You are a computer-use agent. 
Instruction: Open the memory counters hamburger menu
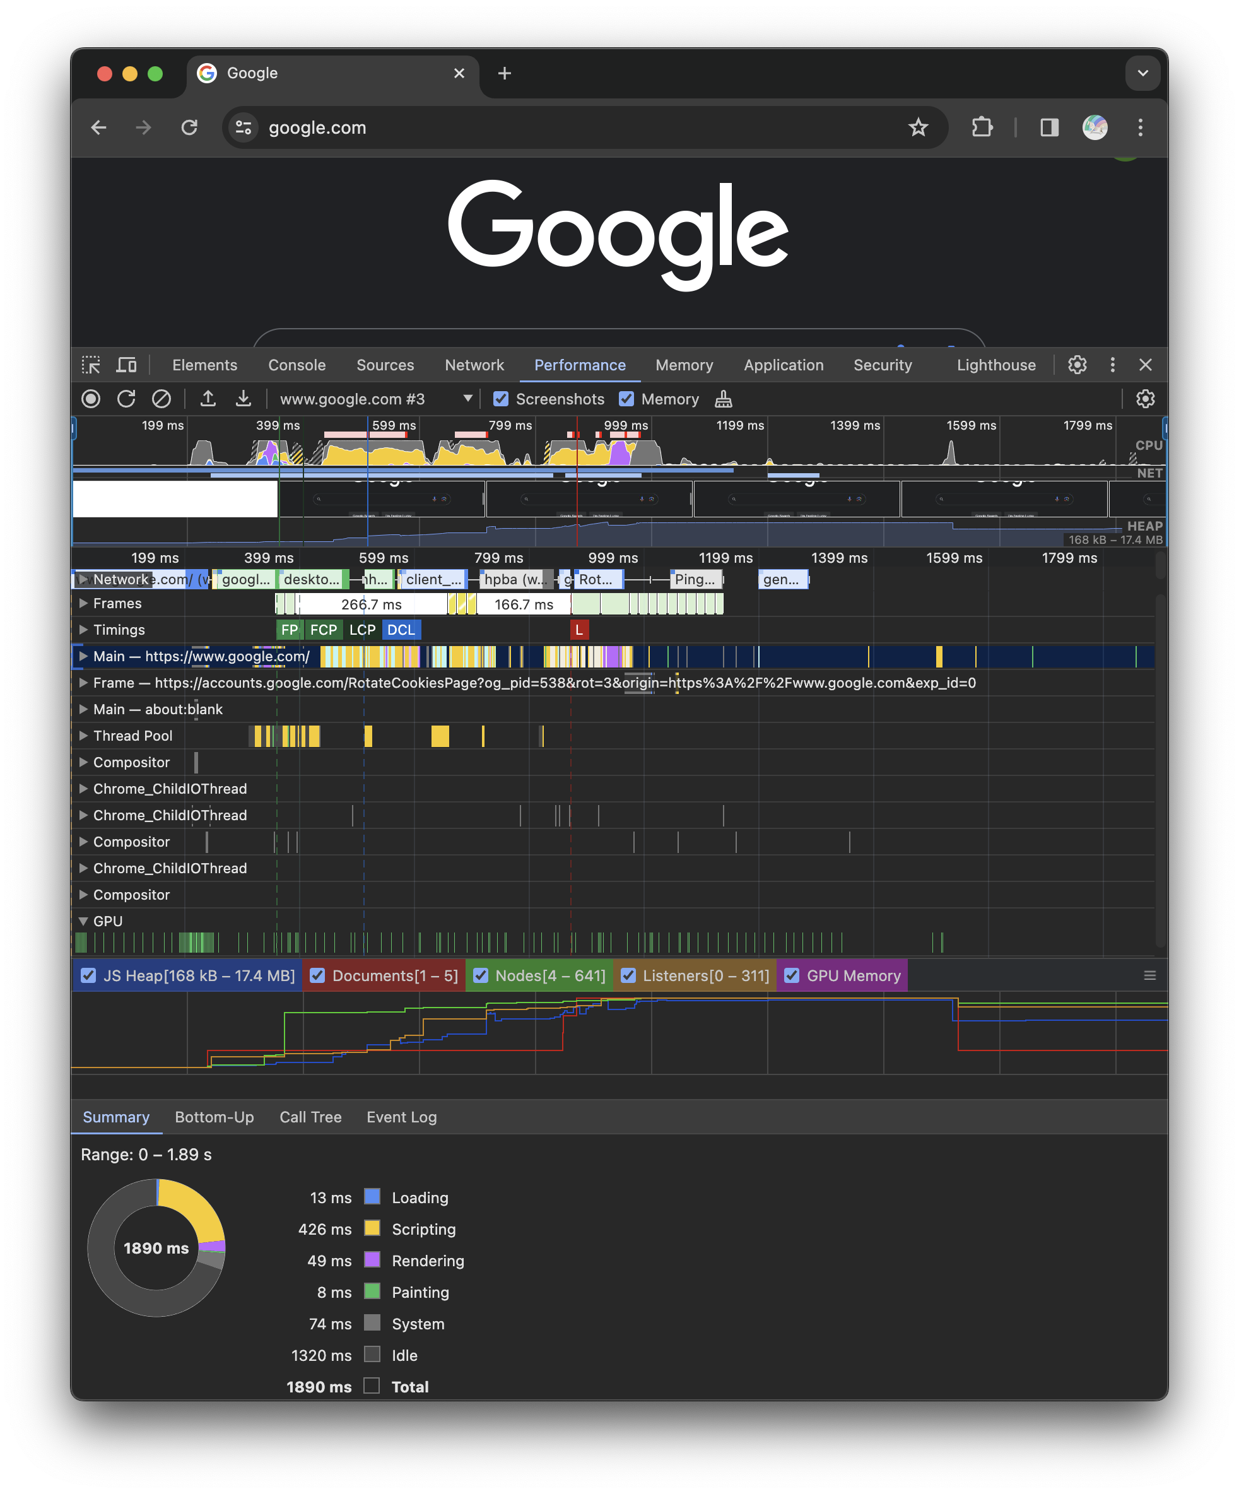tap(1149, 975)
